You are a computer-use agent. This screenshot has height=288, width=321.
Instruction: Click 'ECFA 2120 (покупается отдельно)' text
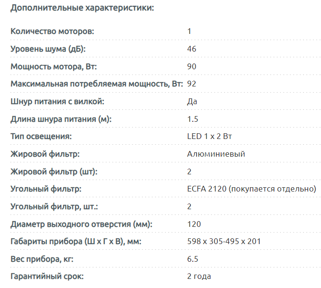pyautogui.click(x=252, y=189)
